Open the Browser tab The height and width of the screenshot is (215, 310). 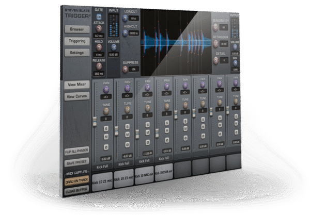pos(77,29)
